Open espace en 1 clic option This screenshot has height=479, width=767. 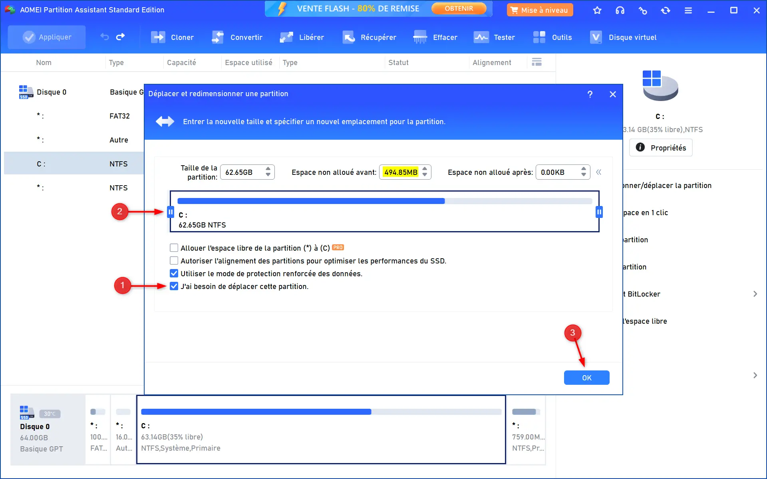646,213
